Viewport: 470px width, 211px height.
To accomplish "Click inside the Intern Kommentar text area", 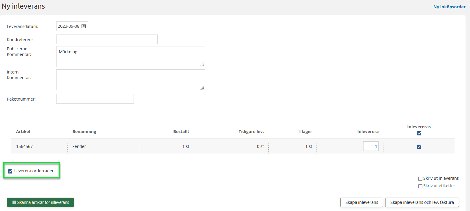I will [130, 80].
